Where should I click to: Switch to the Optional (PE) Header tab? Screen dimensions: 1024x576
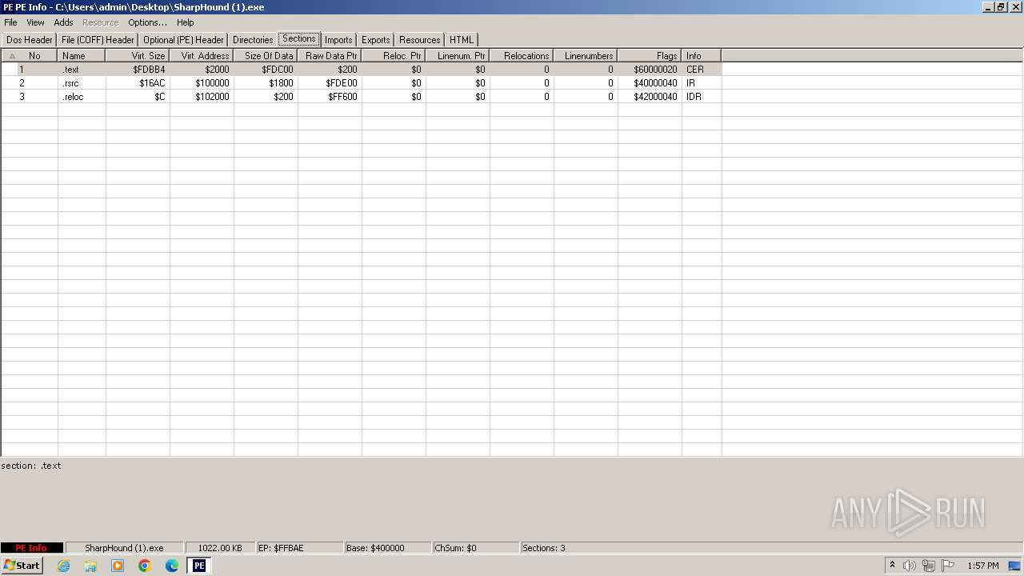[x=183, y=40]
